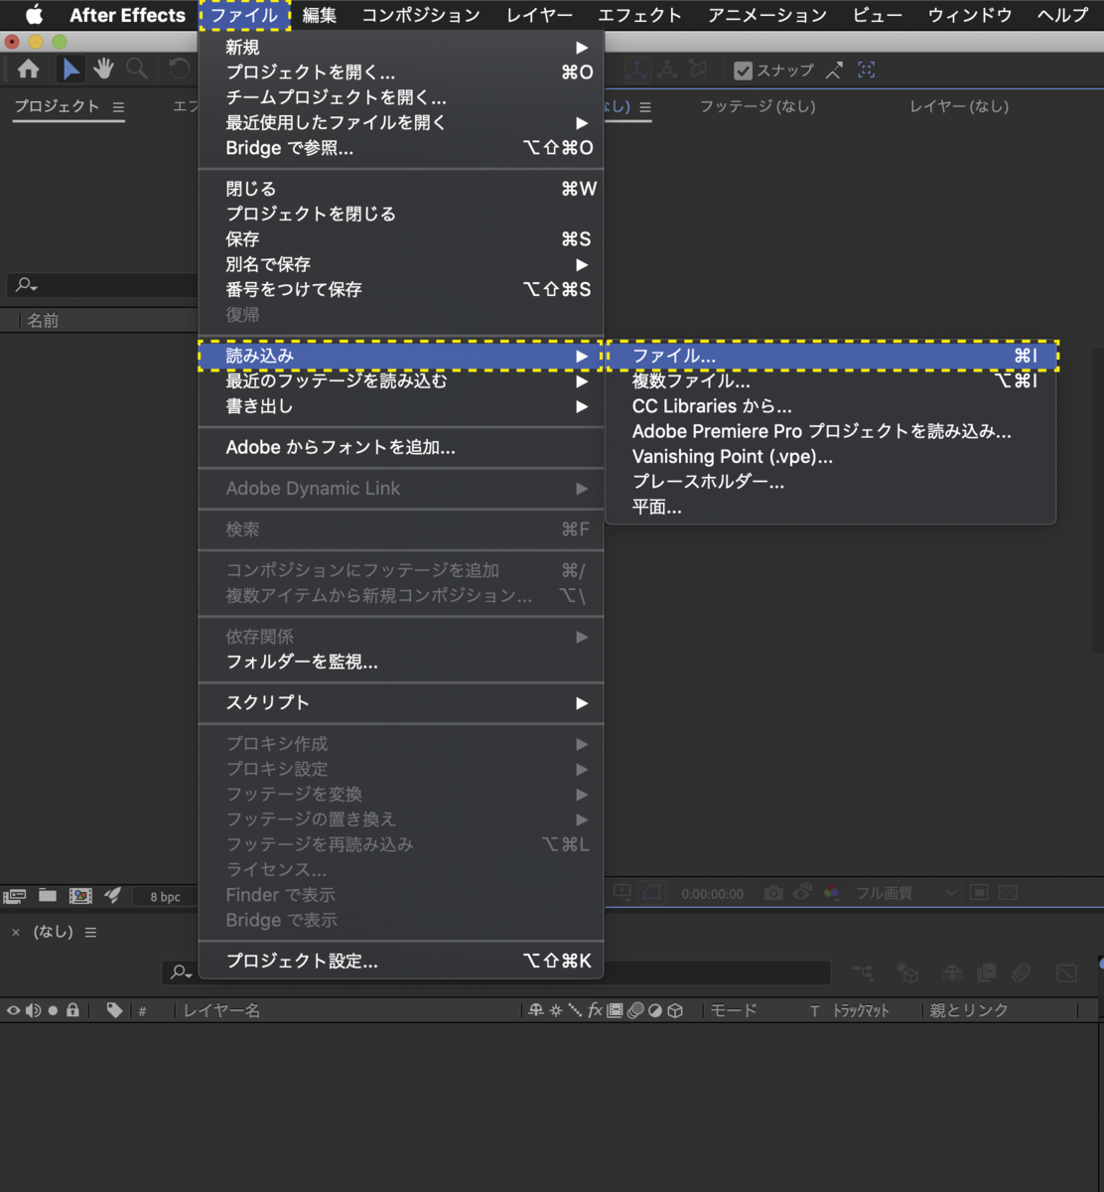Image resolution: width=1104 pixels, height=1192 pixels.
Task: Click the dashed-square snap icon in toolbar
Action: pos(867,70)
